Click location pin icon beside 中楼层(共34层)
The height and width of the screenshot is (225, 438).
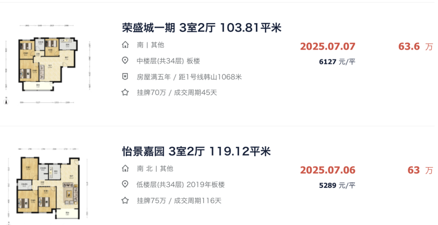point(125,61)
